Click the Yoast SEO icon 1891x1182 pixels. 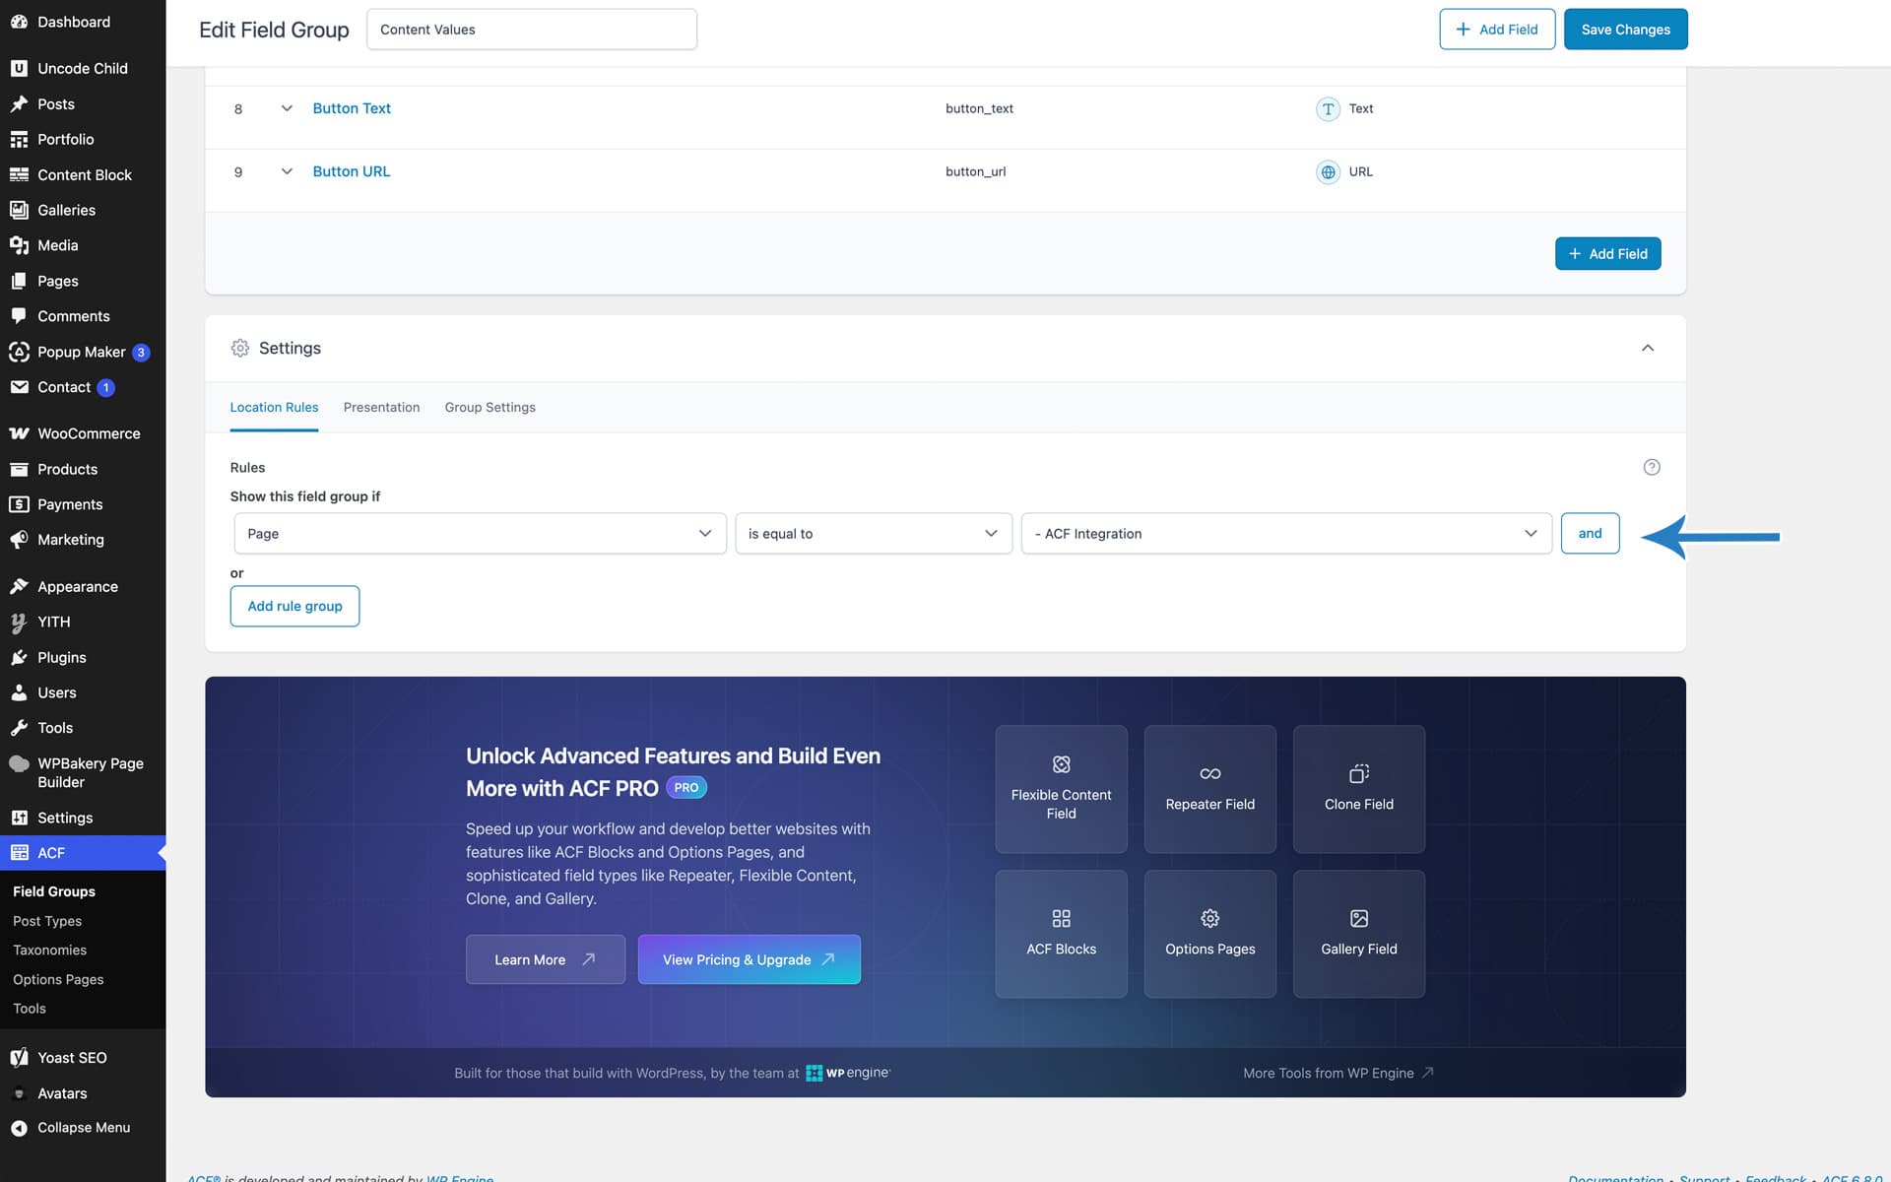point(19,1058)
